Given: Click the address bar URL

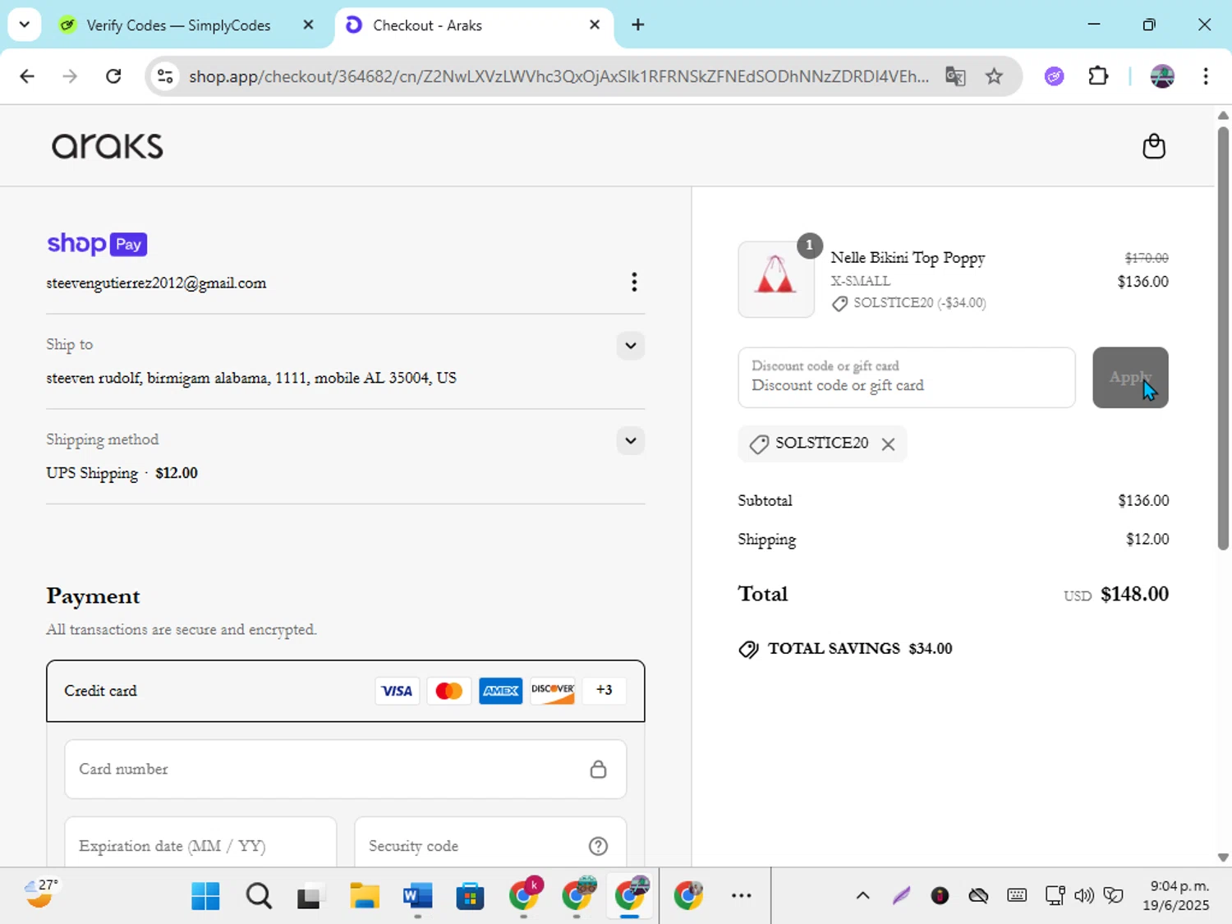Looking at the screenshot, I should (x=559, y=76).
